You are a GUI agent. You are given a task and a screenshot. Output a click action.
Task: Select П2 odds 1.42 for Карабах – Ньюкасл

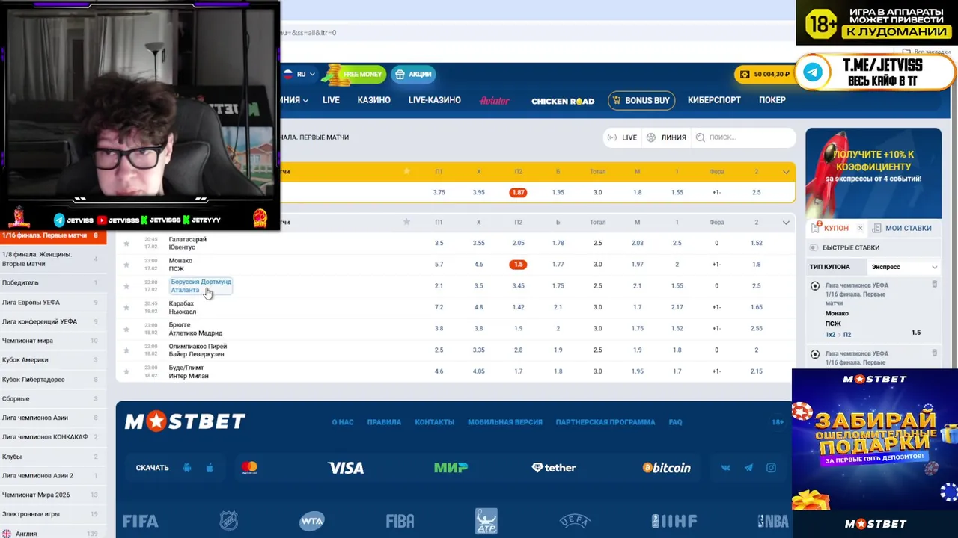(518, 307)
